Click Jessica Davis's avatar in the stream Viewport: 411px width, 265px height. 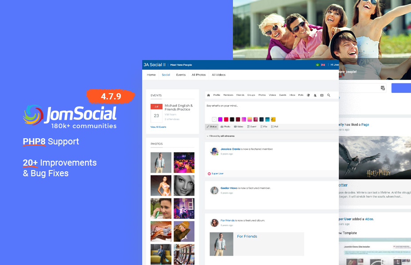point(214,151)
